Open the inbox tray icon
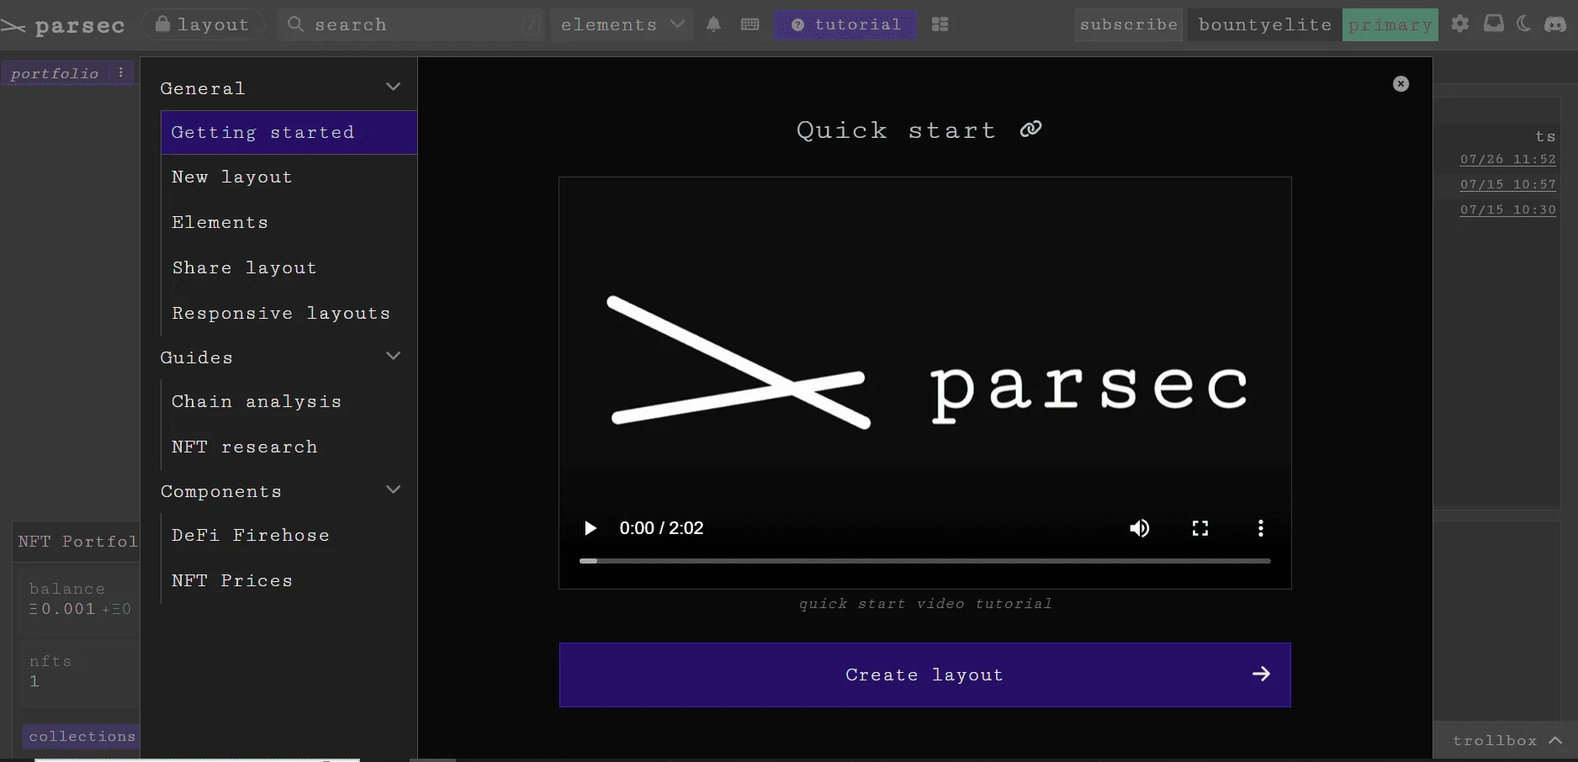Image resolution: width=1578 pixels, height=762 pixels. click(1494, 24)
